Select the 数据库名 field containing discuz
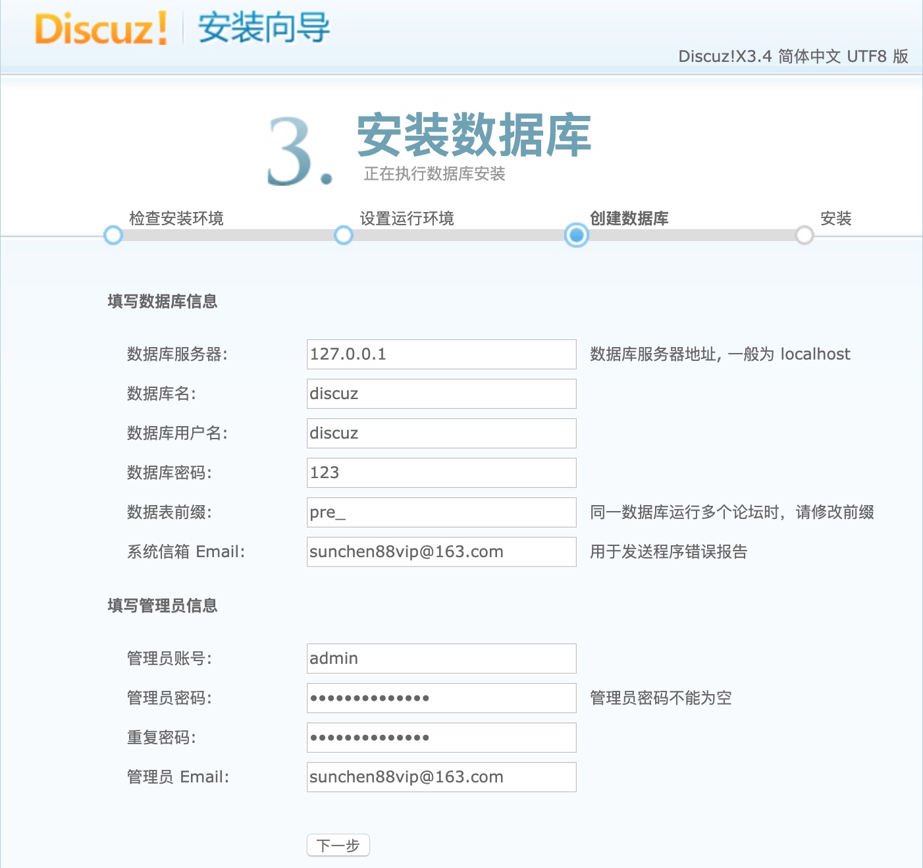Viewport: 923px width, 868px height. pyautogui.click(x=441, y=393)
